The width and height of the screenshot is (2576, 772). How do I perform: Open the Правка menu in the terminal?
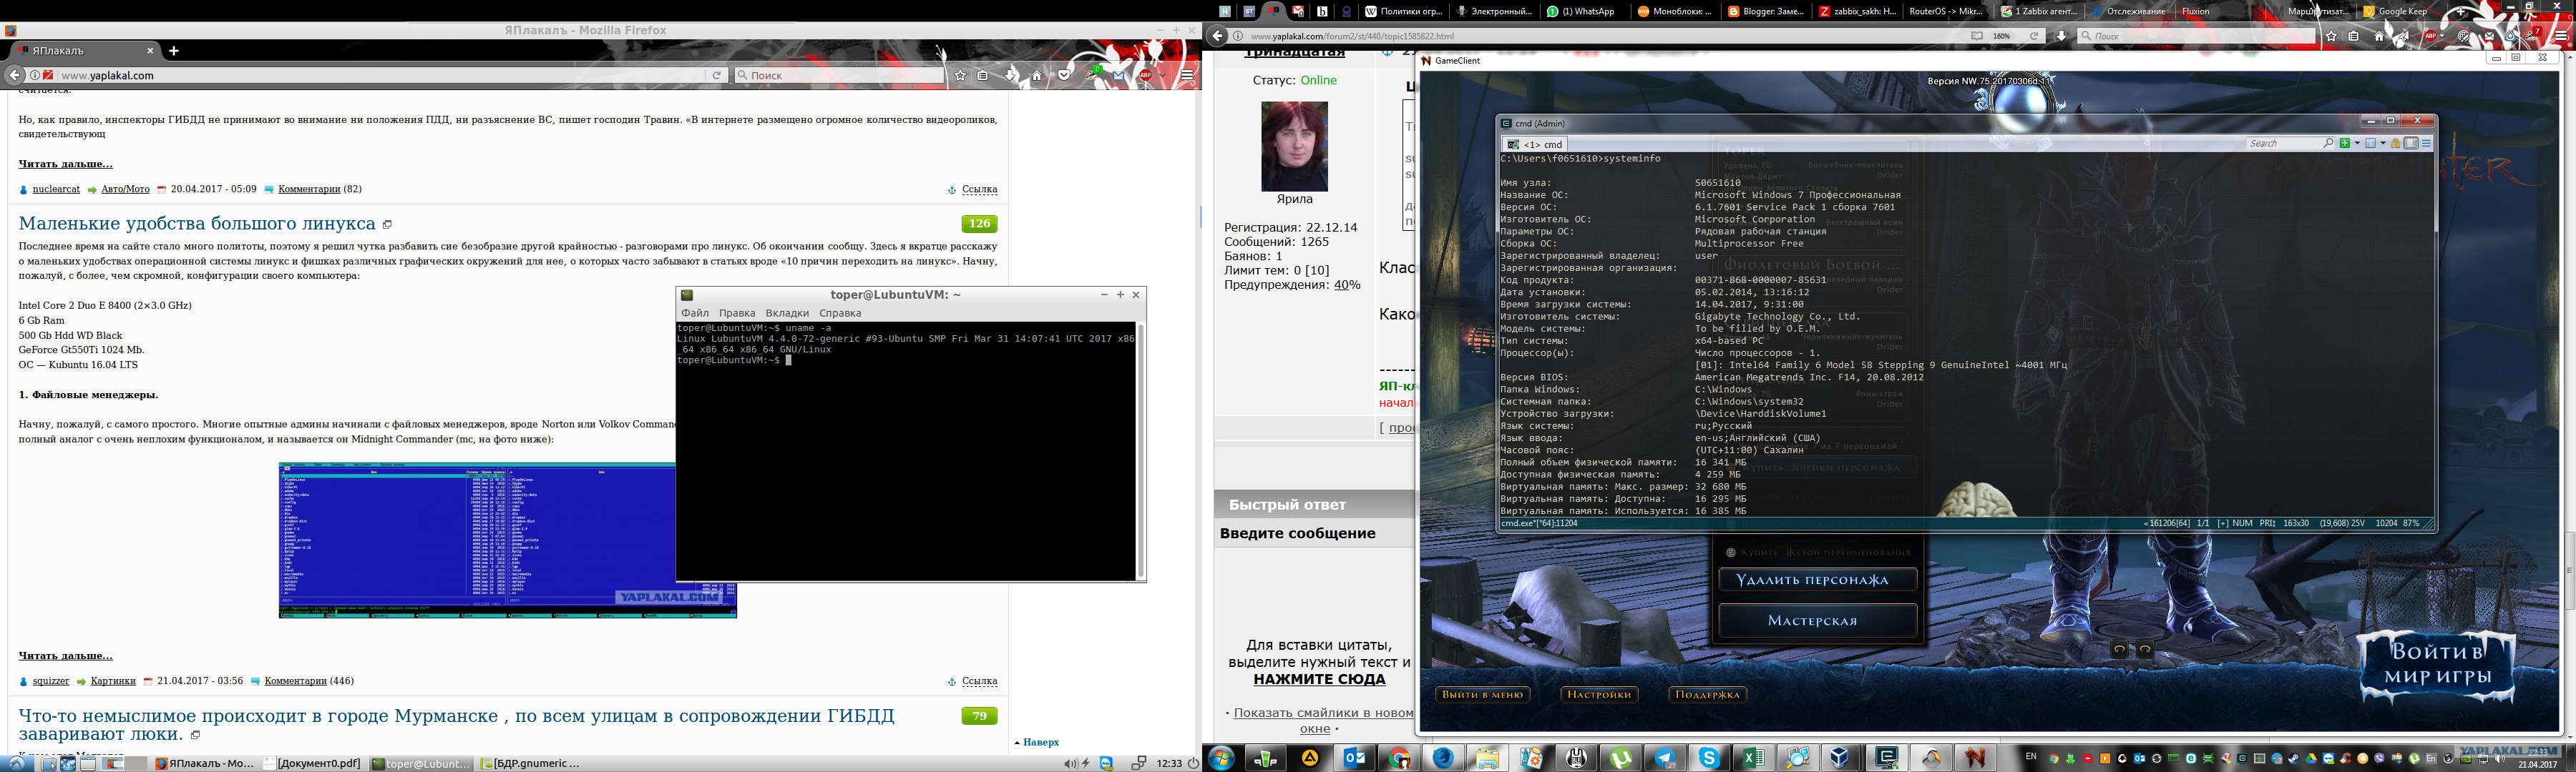(737, 312)
